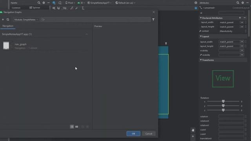This screenshot has height=141, width=251.
Task: Collapse the Layout section
Action: tap(201, 36)
